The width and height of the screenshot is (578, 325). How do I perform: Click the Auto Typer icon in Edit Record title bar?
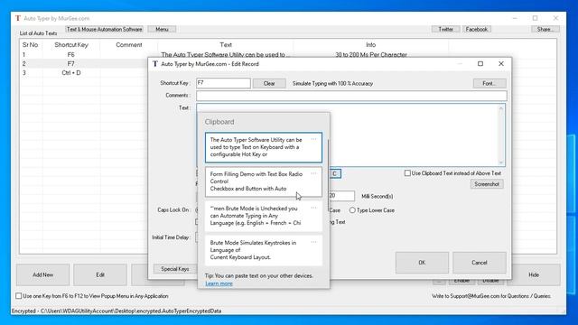click(x=155, y=64)
